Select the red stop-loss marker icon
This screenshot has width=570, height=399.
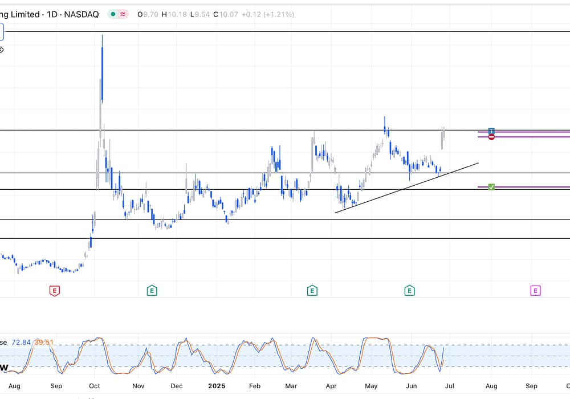tap(491, 137)
